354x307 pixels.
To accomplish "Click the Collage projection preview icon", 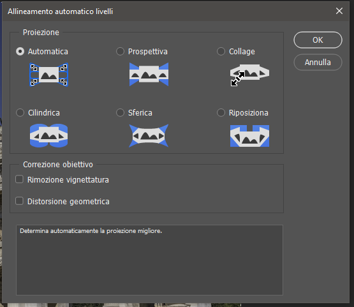I will point(249,74).
